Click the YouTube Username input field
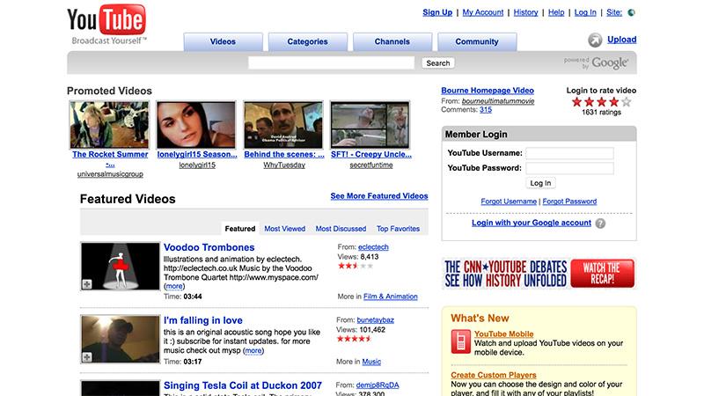The image size is (704, 396). pos(569,153)
